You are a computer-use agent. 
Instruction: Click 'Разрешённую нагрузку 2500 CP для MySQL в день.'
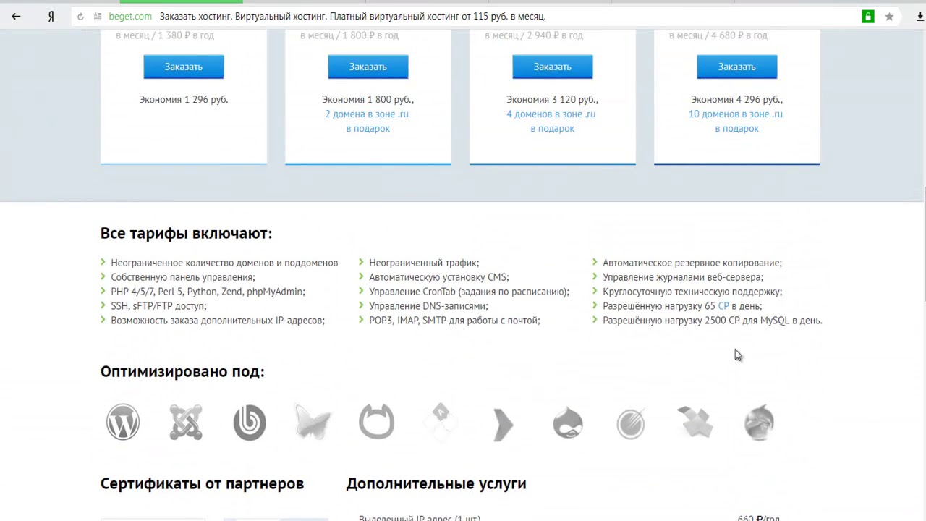(713, 321)
